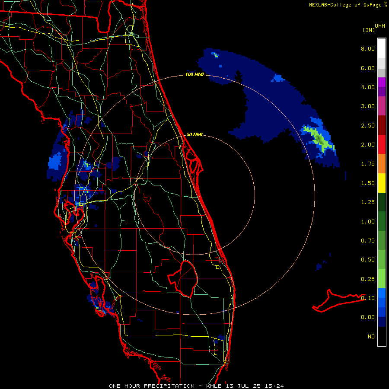389x389 pixels.
Task: Click the OHA product label above the legend
Action: point(380,26)
